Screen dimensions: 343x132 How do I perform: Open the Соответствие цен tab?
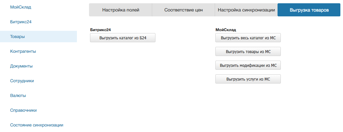[184, 10]
